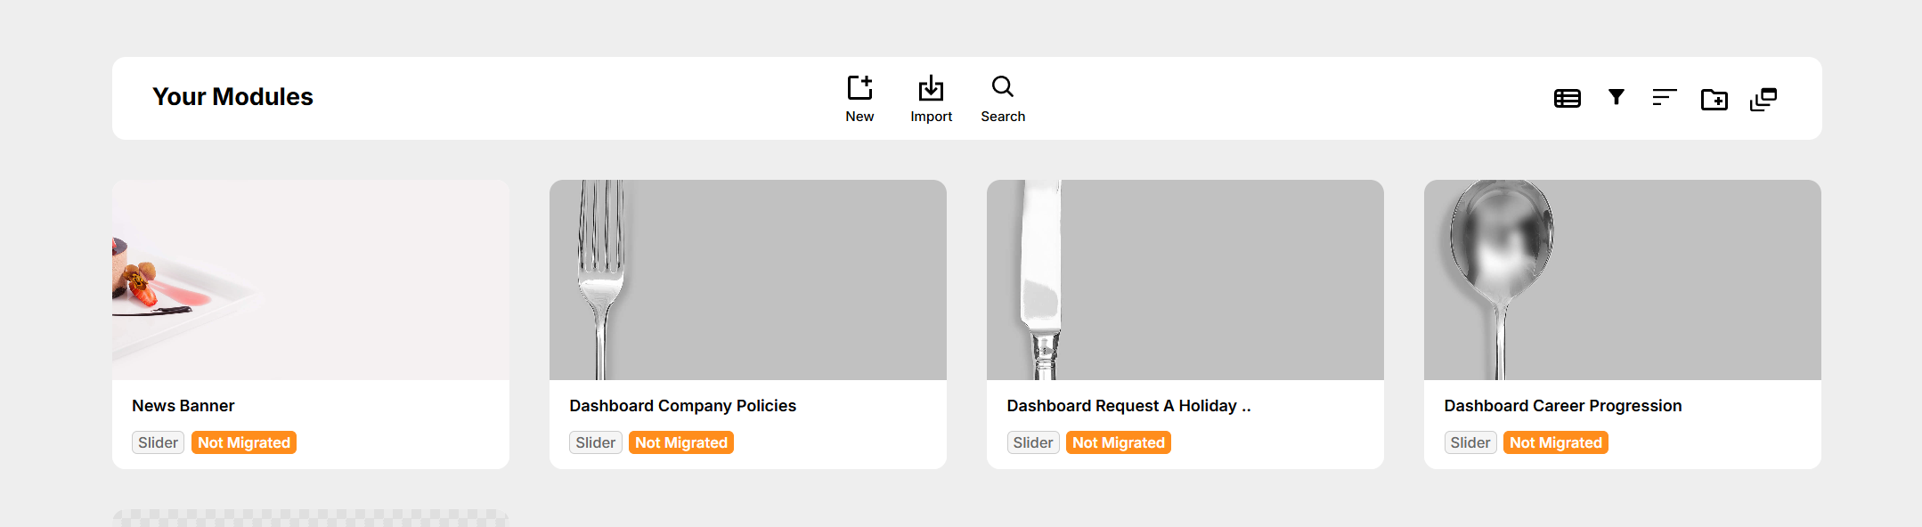Open the spoon thumbnail for Career Progression
Screen dimensions: 1922x527
(1623, 280)
